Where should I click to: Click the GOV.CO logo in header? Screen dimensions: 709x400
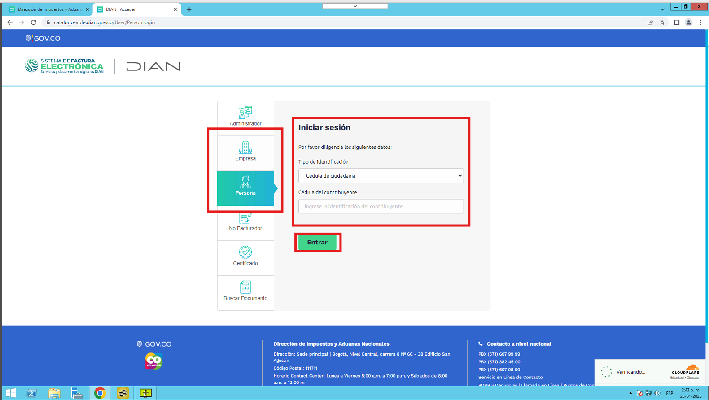pyautogui.click(x=43, y=39)
